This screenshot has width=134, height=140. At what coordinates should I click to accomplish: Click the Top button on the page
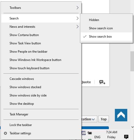(x=103, y=119)
